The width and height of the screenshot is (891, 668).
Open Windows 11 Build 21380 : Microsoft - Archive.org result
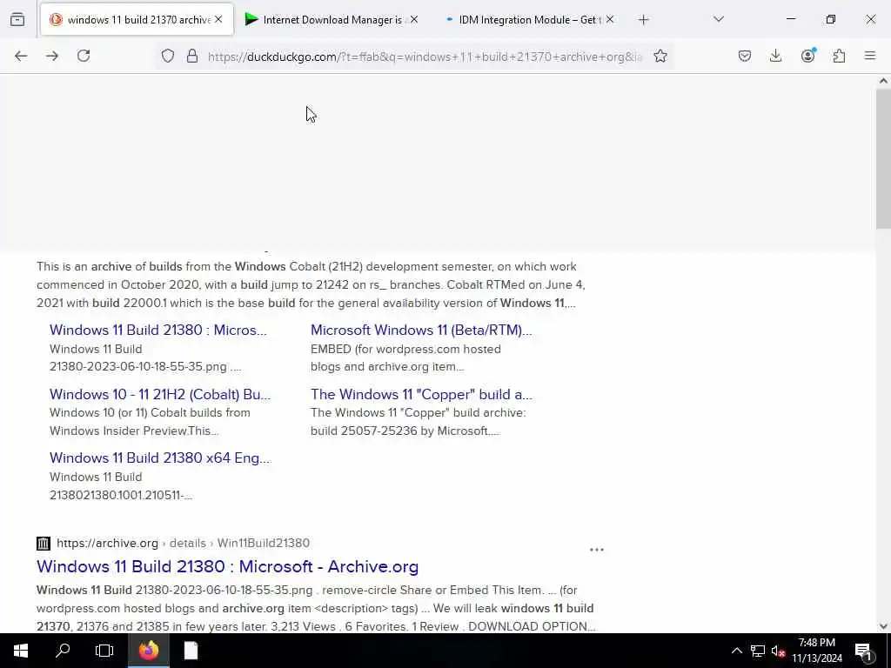tap(227, 566)
